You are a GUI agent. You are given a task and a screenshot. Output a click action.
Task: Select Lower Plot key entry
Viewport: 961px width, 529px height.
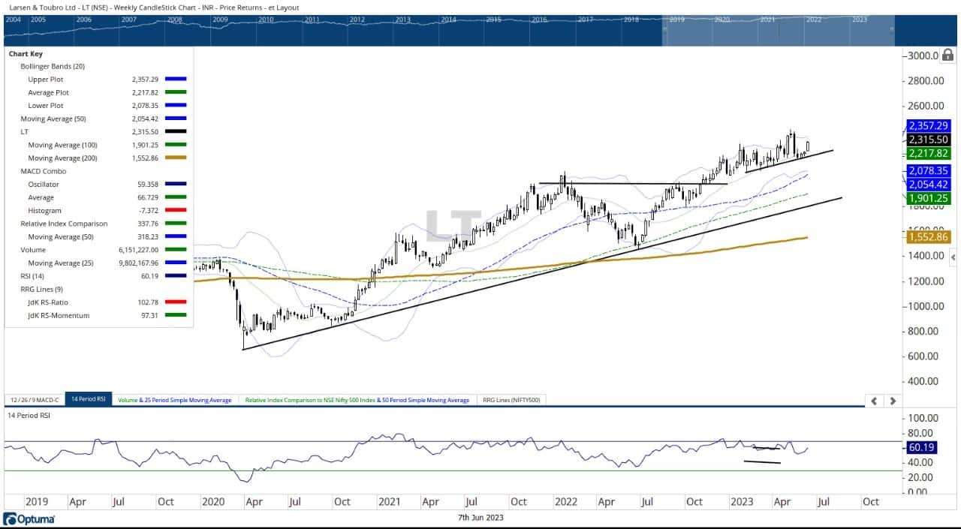click(45, 105)
